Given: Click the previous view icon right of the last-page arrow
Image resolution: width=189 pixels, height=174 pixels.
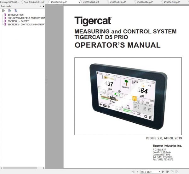Looking at the screenshot, I should click(x=172, y=172).
